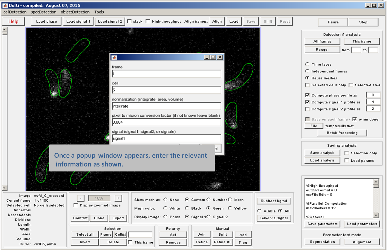
Task: Click the range 'from' input field
Action: [356, 50]
